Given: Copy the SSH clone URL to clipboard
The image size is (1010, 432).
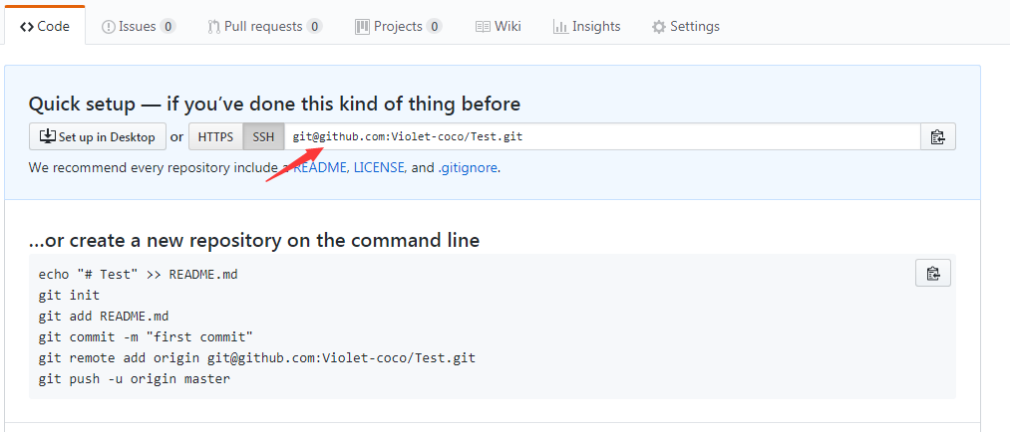Looking at the screenshot, I should 937,137.
